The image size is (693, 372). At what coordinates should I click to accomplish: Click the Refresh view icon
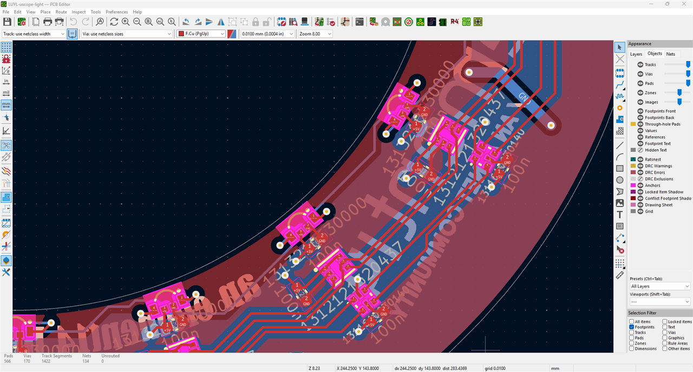pyautogui.click(x=114, y=22)
